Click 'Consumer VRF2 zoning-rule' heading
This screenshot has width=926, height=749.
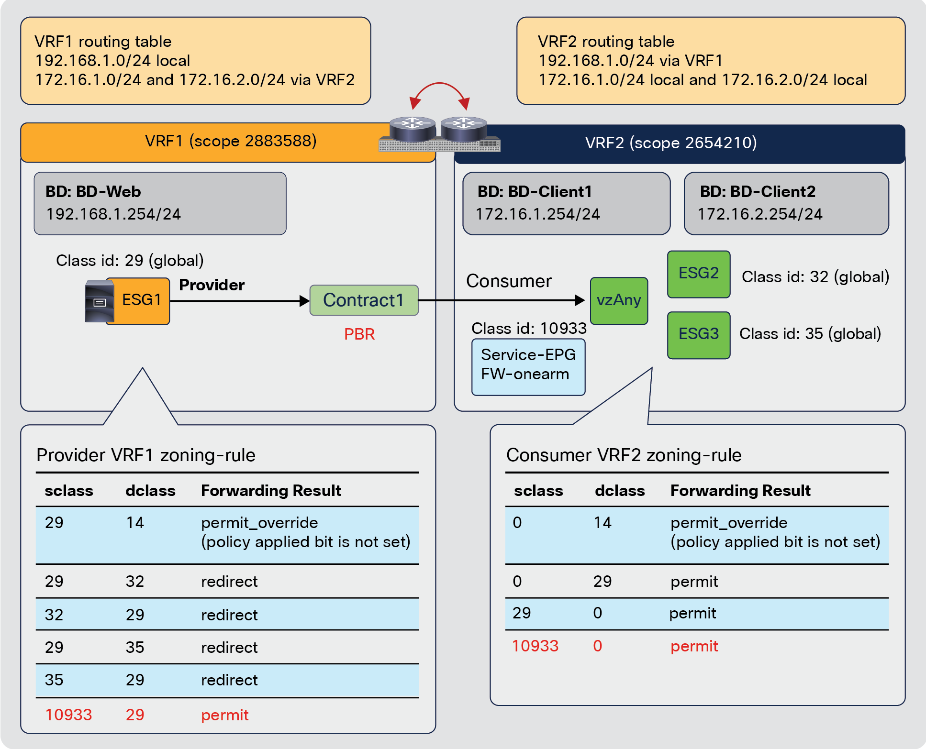pos(624,455)
